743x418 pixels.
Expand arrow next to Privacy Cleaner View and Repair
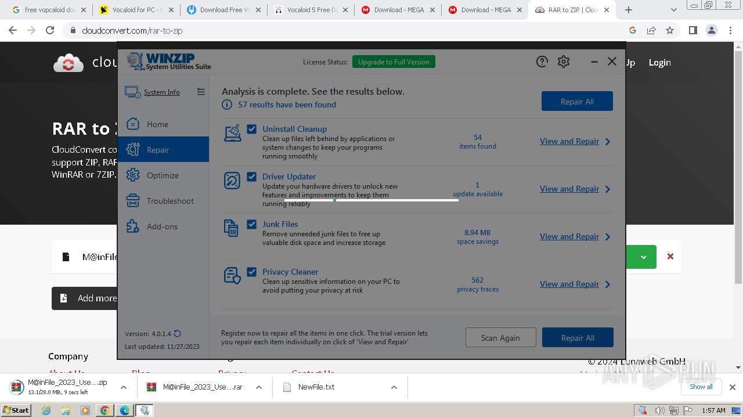click(x=608, y=284)
